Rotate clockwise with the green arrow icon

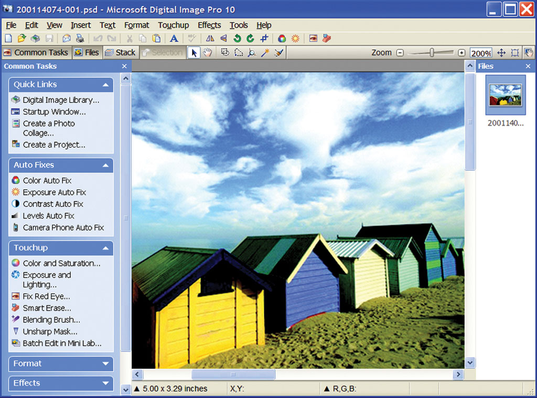[x=250, y=38]
